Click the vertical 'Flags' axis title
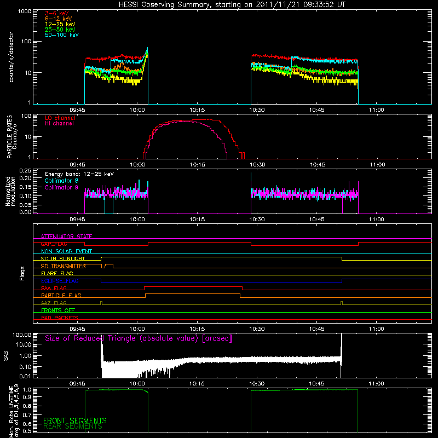Screen dimensions: 438x438 click(22, 273)
